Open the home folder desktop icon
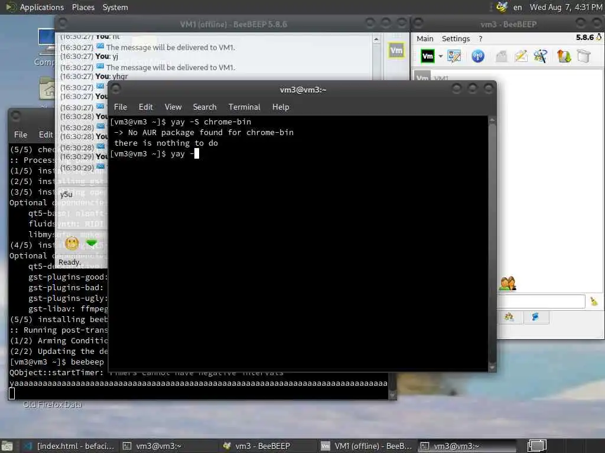 47,88
